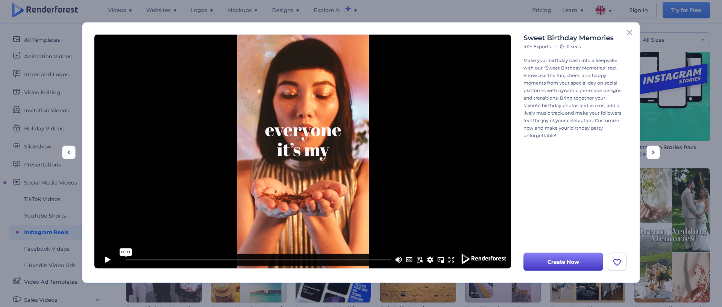Open the Dream Wedding Memories thumbnail
722x307 pixels.
(675, 236)
